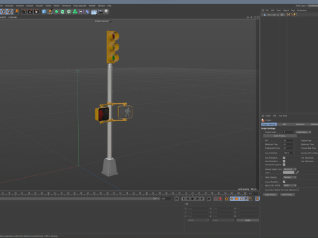Image resolution: width=318 pixels, height=238 pixels.
Task: Toggle the Linear Workflow checkbox
Action: 284,182
